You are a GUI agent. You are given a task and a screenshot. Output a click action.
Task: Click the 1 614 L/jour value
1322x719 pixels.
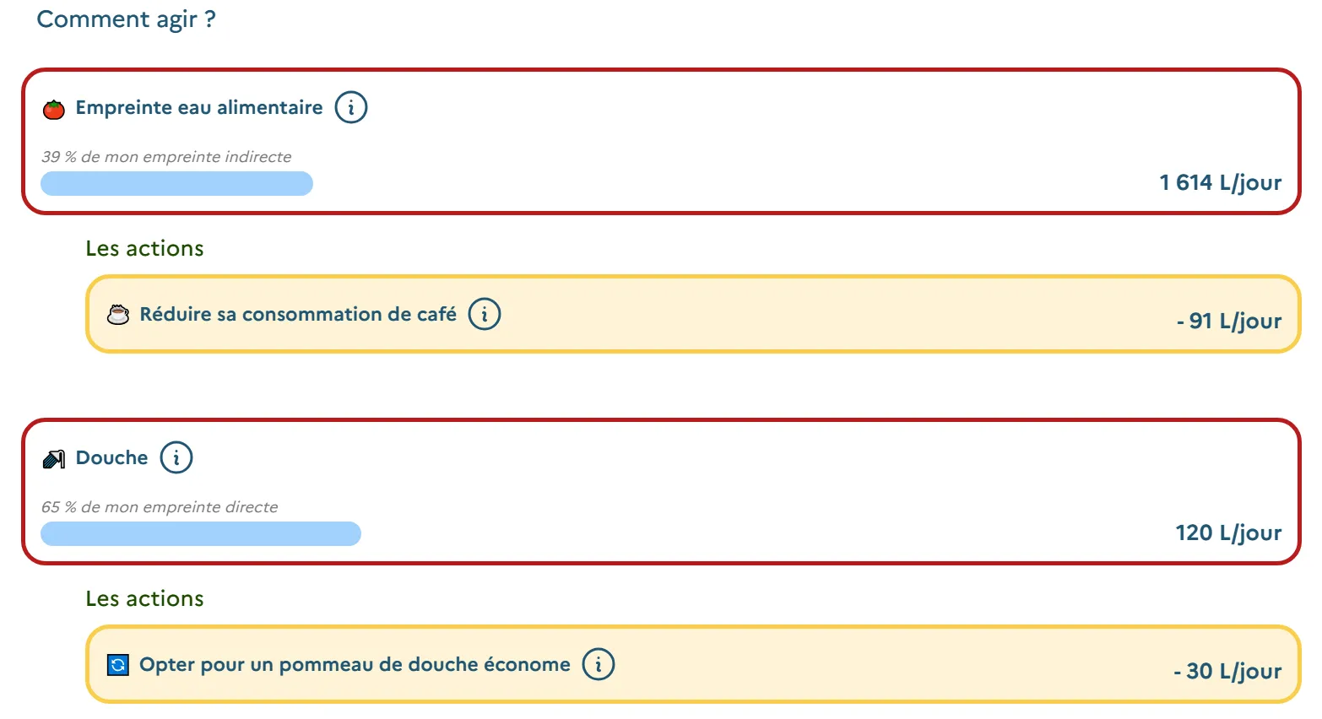[x=1220, y=183]
